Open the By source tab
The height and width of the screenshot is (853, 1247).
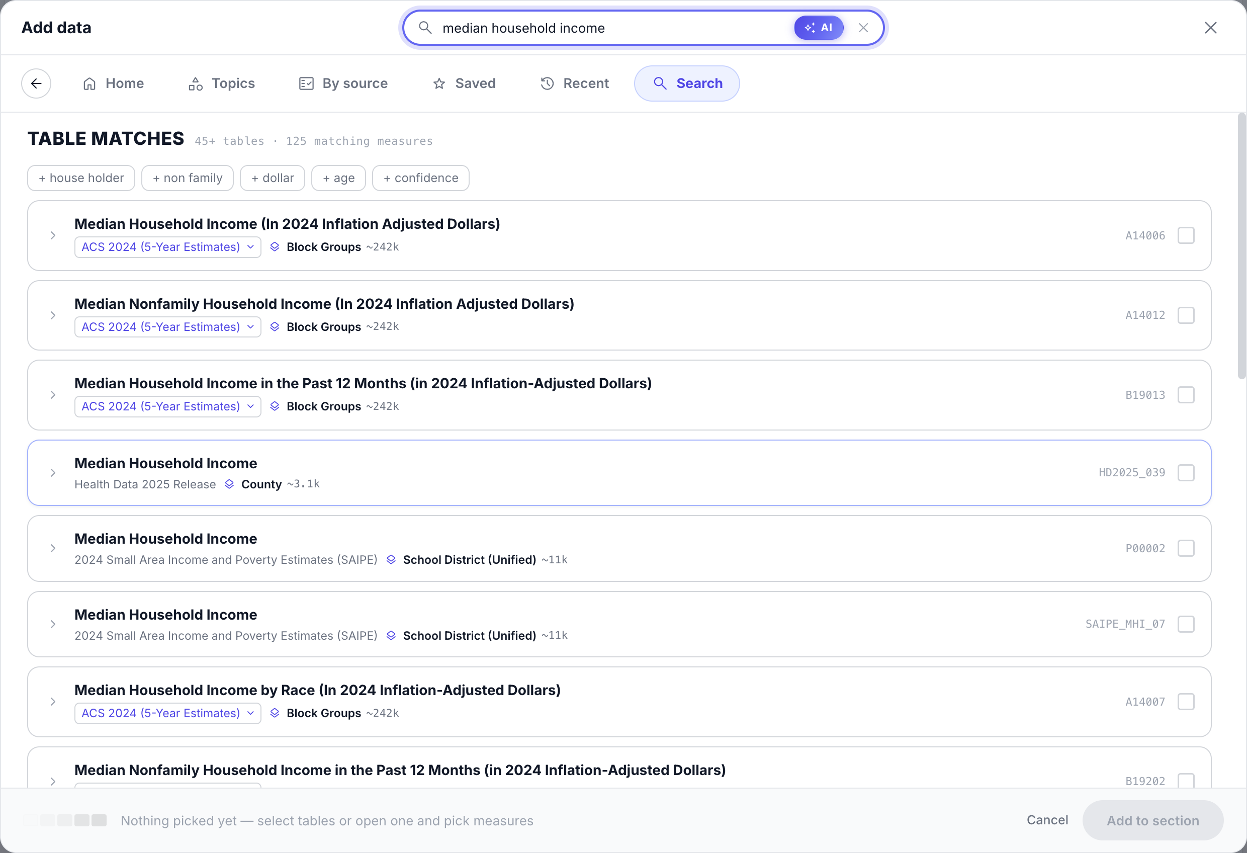(343, 83)
